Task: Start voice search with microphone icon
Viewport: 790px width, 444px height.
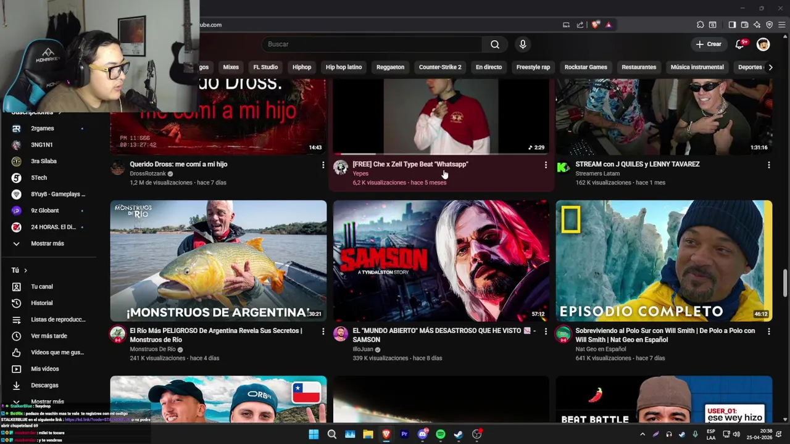Action: tap(523, 44)
